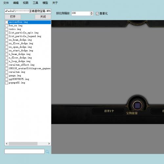This screenshot has height=164, width=164.
Task: Select s_loop_dodge.img in the list
Action: coord(20,61)
